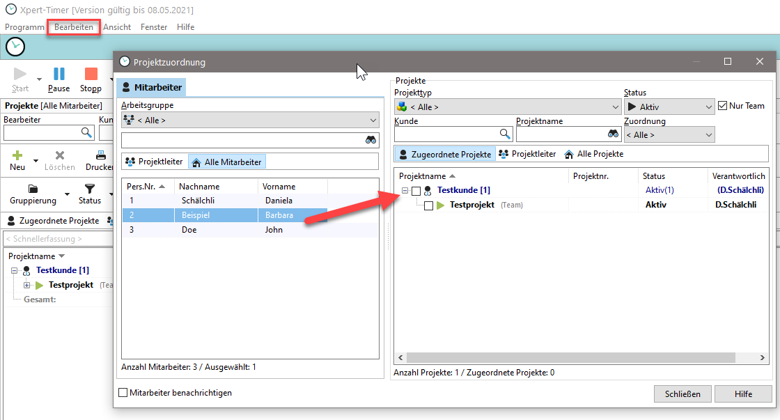Click the magnifier in Kunde field
This screenshot has height=420, width=780.
click(505, 134)
